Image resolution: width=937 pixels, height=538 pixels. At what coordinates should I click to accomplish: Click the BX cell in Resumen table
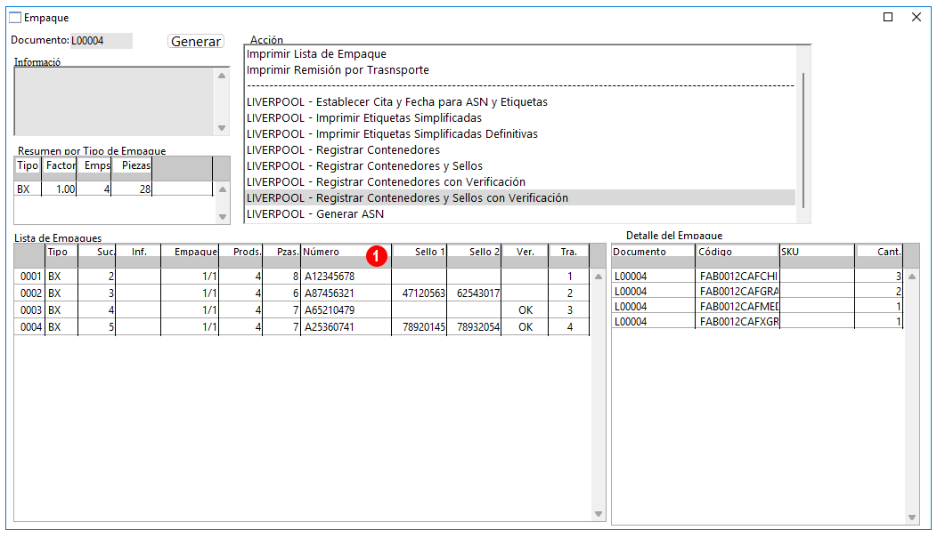point(28,189)
